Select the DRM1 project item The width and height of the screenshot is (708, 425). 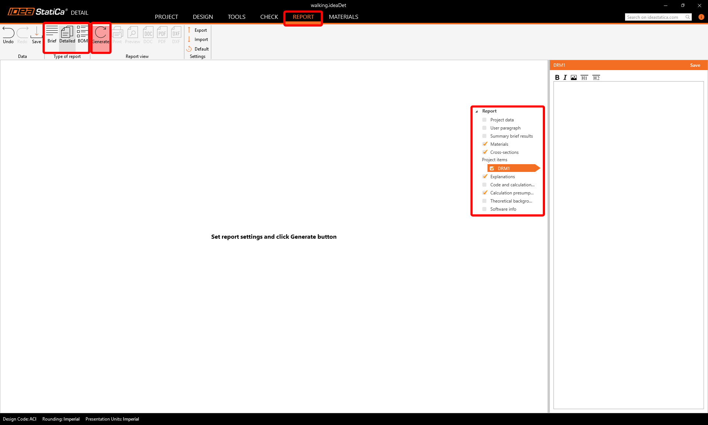coord(504,169)
